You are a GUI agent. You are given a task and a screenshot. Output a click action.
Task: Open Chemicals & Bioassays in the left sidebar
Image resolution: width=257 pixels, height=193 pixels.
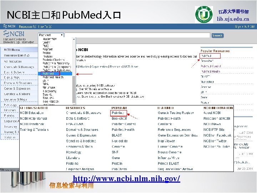(19, 67)
